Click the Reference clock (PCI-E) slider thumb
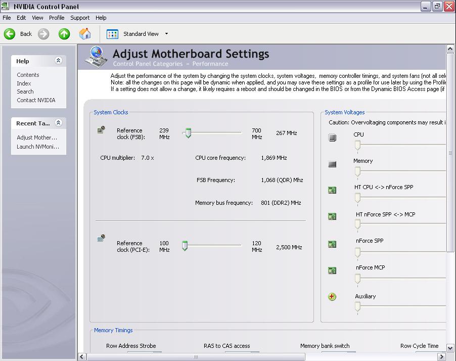Screen dimensions: 456x361 (x=185, y=246)
